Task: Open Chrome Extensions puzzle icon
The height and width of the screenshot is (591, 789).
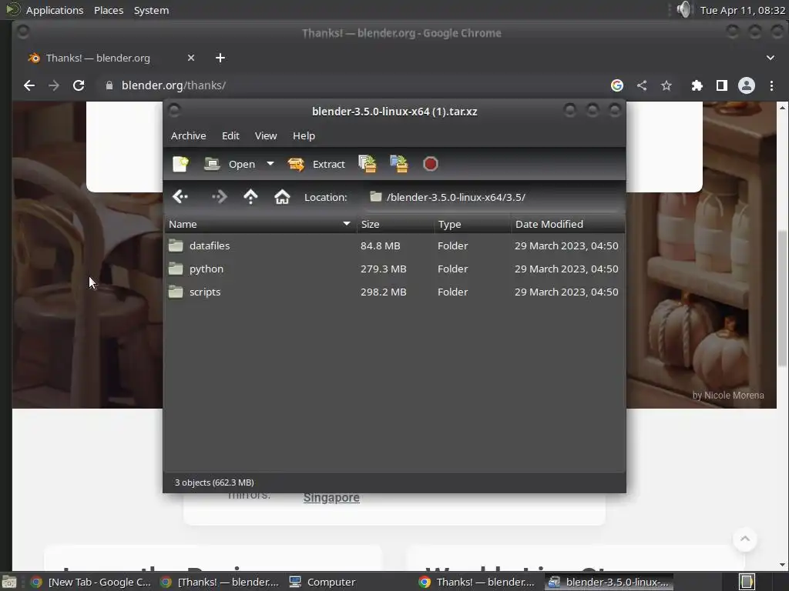Action: pos(697,85)
